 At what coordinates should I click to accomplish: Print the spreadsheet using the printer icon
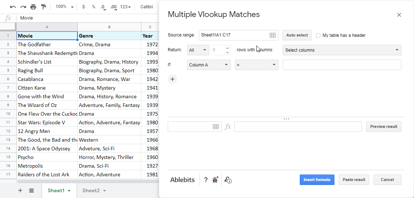[33, 7]
